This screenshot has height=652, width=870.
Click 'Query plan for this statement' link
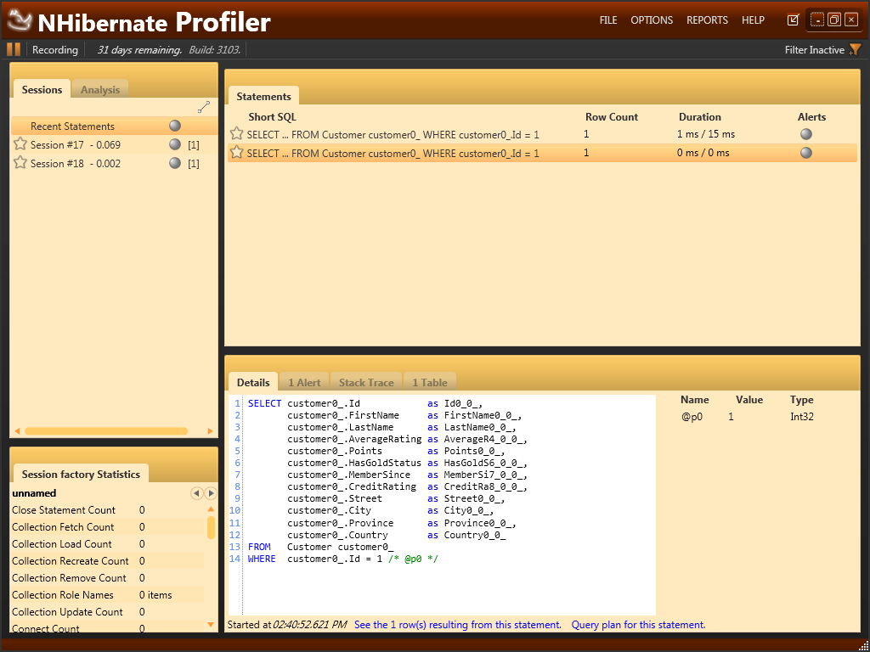tap(639, 625)
